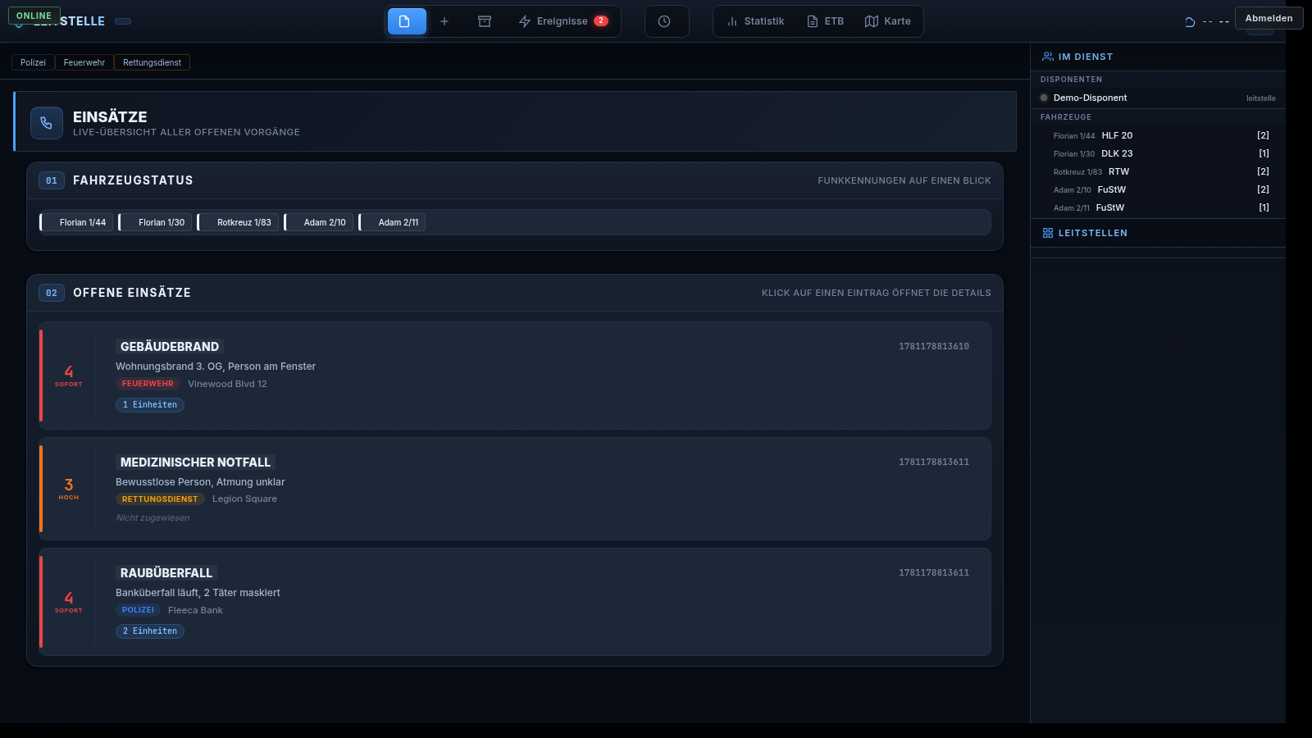Open the archive box icon
The height and width of the screenshot is (738, 1312).
tap(485, 21)
